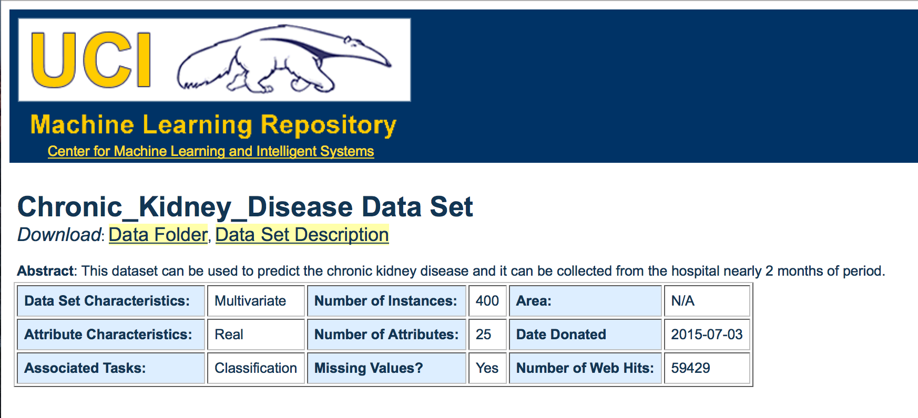918x418 pixels.
Task: Click the Attribute Characteristics label cell
Action: 110,335
